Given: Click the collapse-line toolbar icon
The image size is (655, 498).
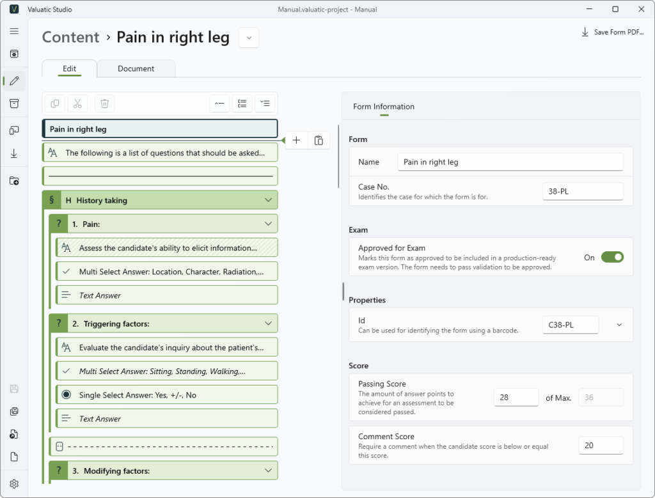Looking at the screenshot, I should tap(220, 104).
